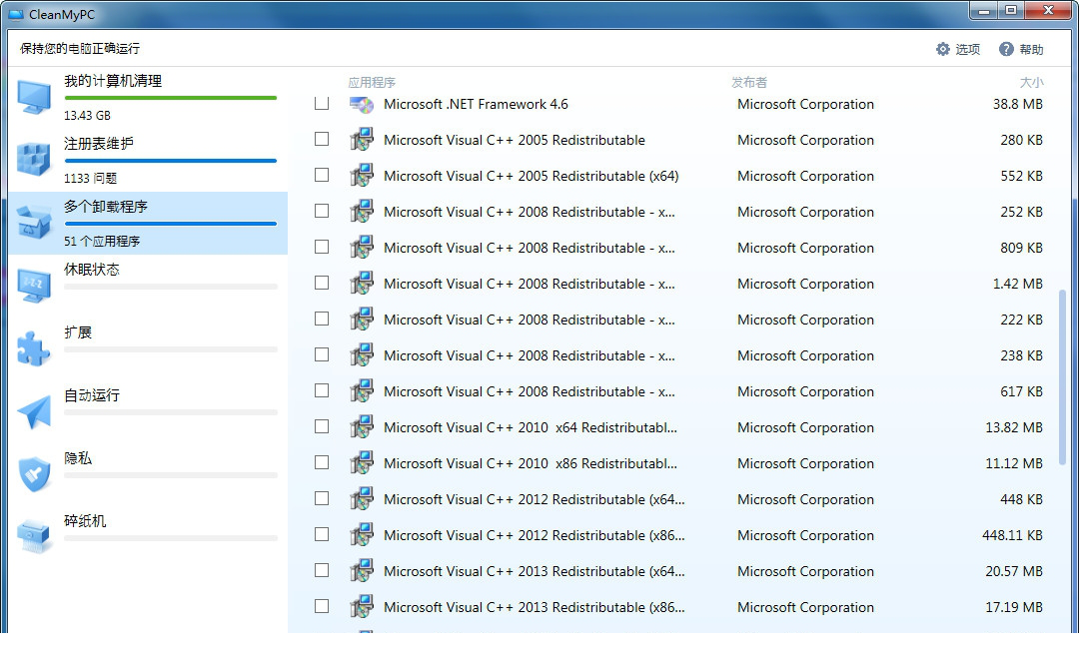
Task: Sort by the 大小 column header
Action: (1031, 83)
